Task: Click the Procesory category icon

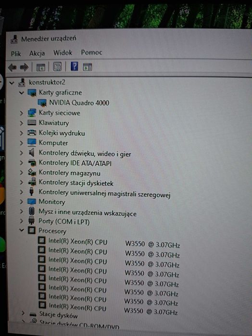Action: pyautogui.click(x=32, y=230)
